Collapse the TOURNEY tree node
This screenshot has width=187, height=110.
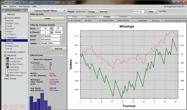[3, 38]
